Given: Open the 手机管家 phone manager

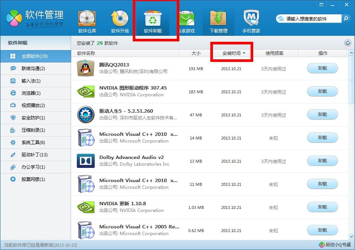Looking at the screenshot, I should pos(251,21).
